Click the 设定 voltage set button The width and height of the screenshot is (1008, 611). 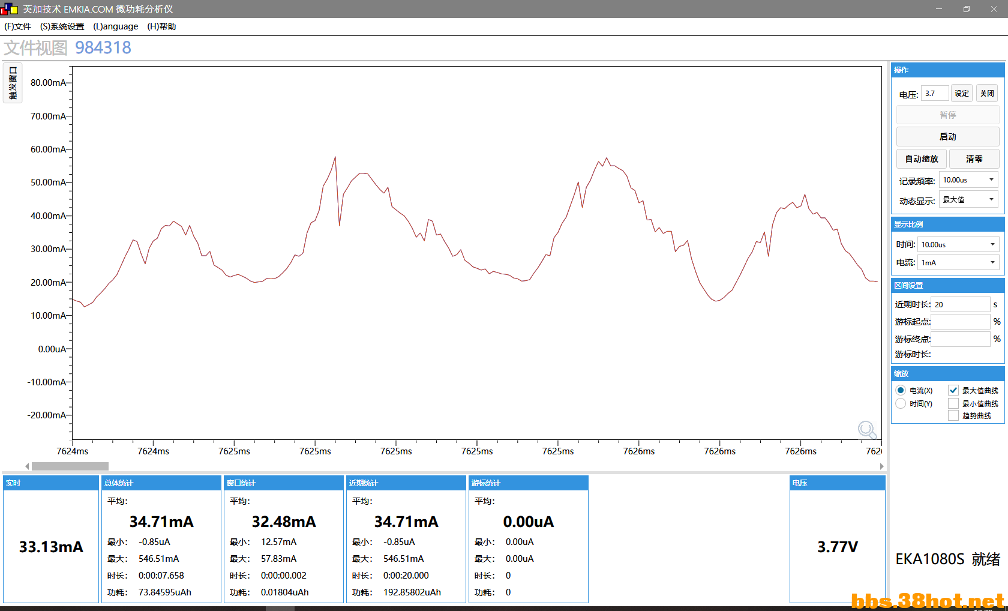click(962, 93)
